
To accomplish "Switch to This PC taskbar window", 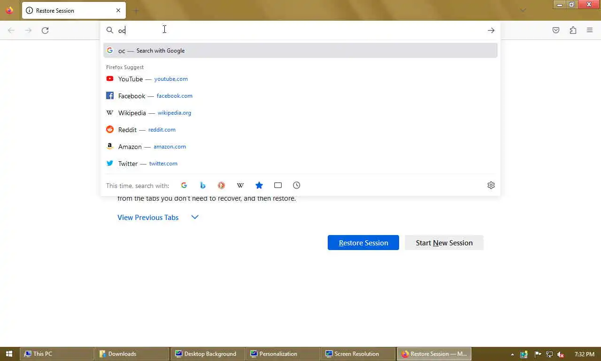I will 56,354.
